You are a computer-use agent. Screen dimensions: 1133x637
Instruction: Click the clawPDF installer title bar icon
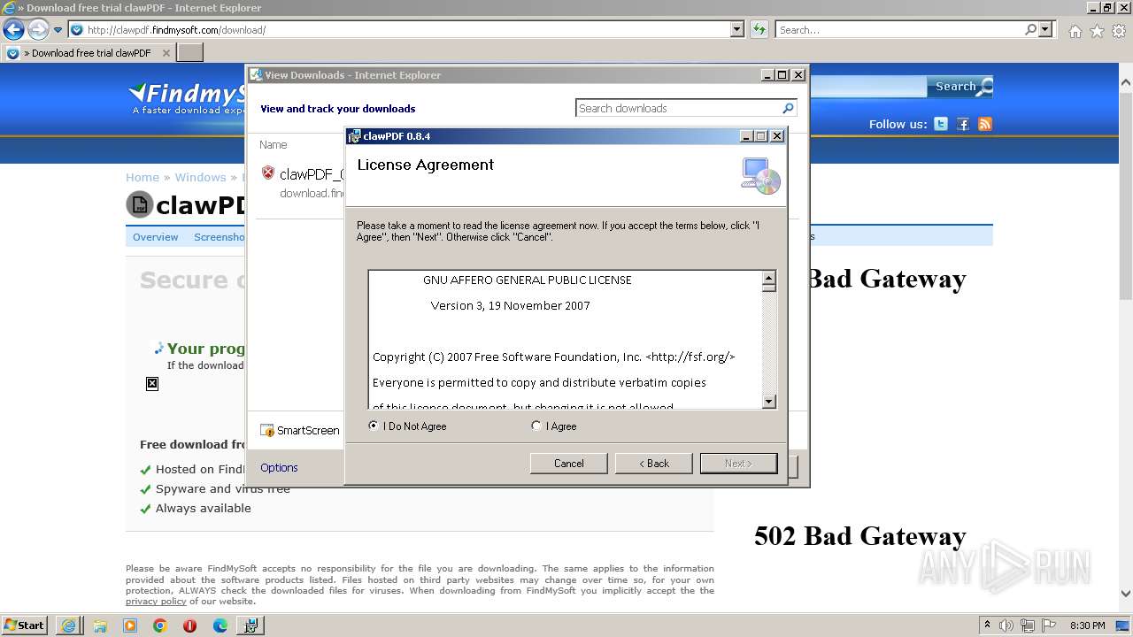coord(355,136)
